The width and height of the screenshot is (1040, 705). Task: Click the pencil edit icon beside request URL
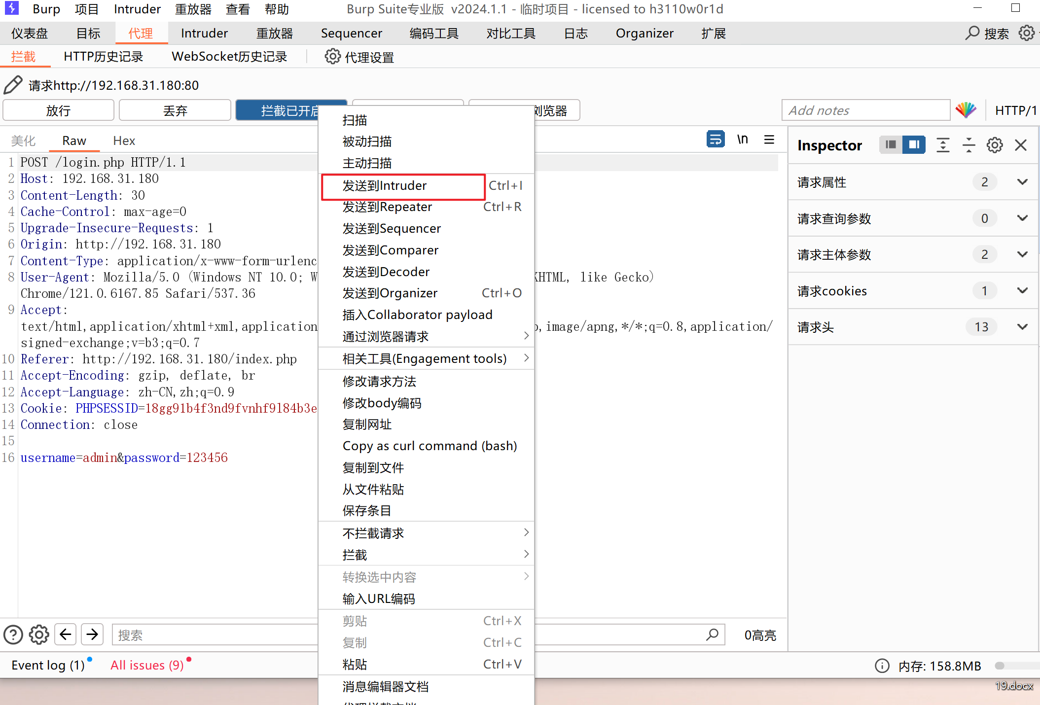click(13, 85)
